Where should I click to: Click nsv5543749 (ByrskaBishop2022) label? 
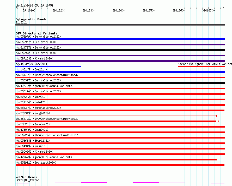[x=38, y=108]
